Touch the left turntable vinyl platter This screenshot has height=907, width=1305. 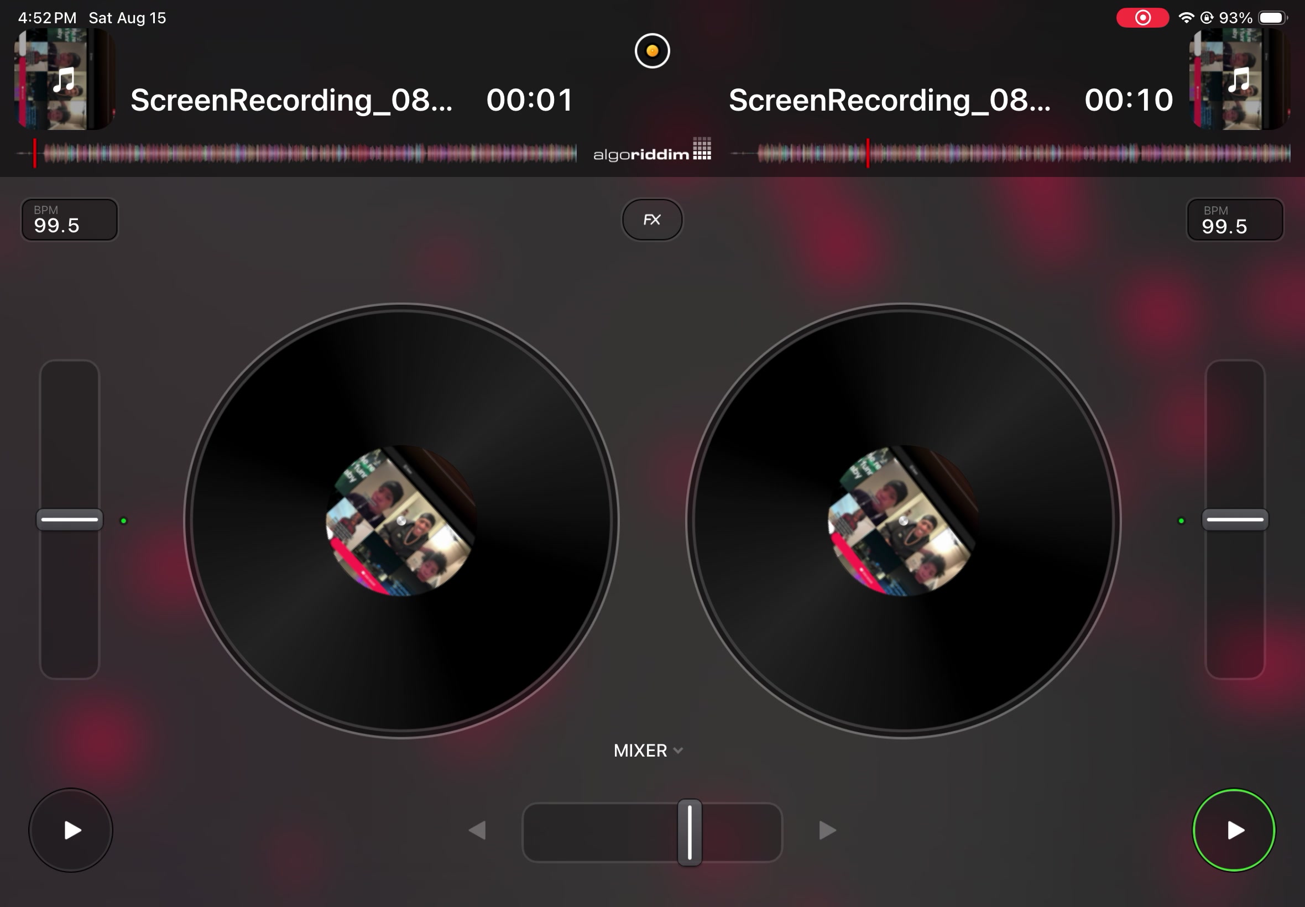(401, 520)
